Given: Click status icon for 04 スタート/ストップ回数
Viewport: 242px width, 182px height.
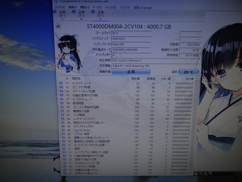Looking at the screenshot, I should coord(61,91).
